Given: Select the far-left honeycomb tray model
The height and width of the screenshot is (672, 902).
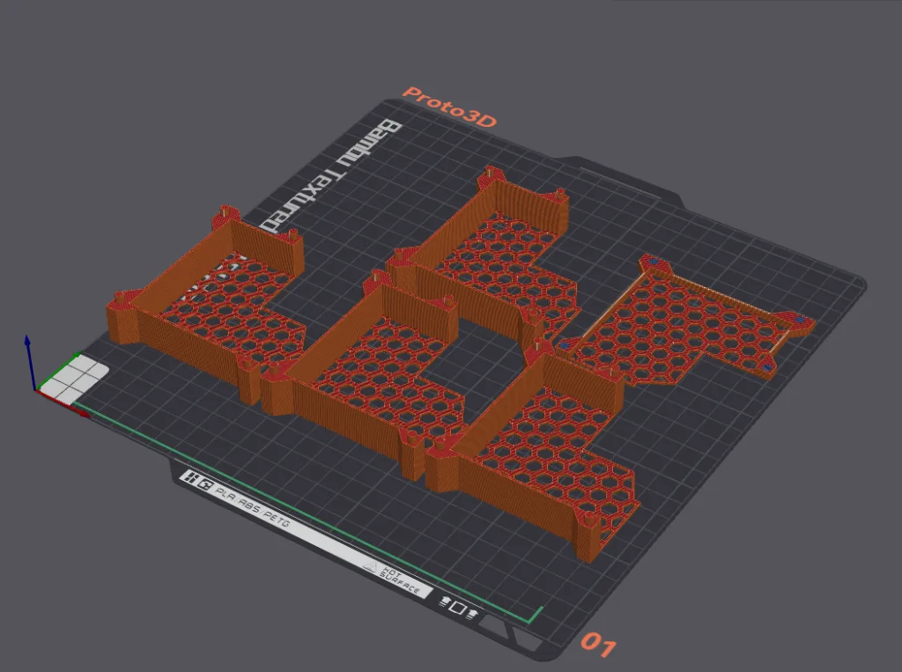Looking at the screenshot, I should click(x=211, y=291).
